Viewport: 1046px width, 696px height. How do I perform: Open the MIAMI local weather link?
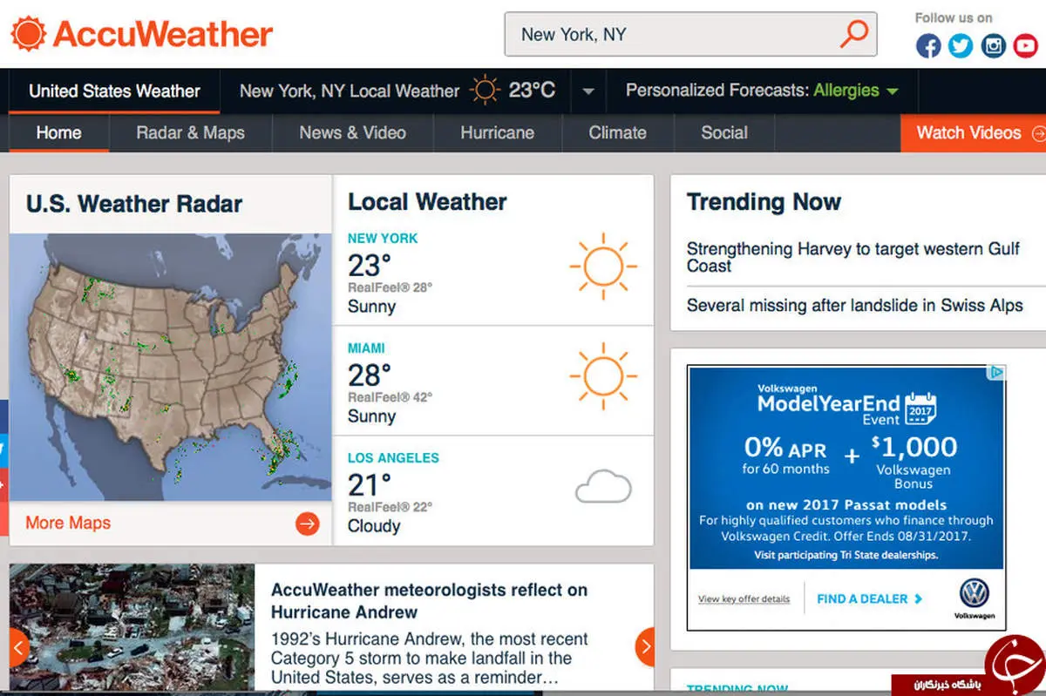tap(366, 348)
